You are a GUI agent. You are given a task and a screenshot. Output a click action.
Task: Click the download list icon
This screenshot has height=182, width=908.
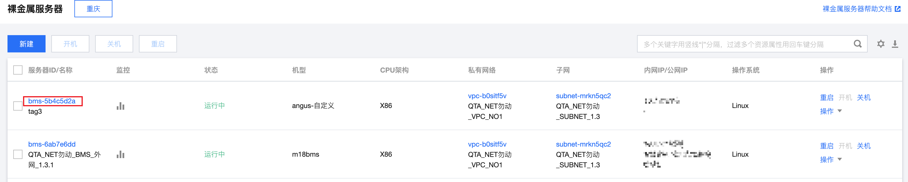(895, 44)
